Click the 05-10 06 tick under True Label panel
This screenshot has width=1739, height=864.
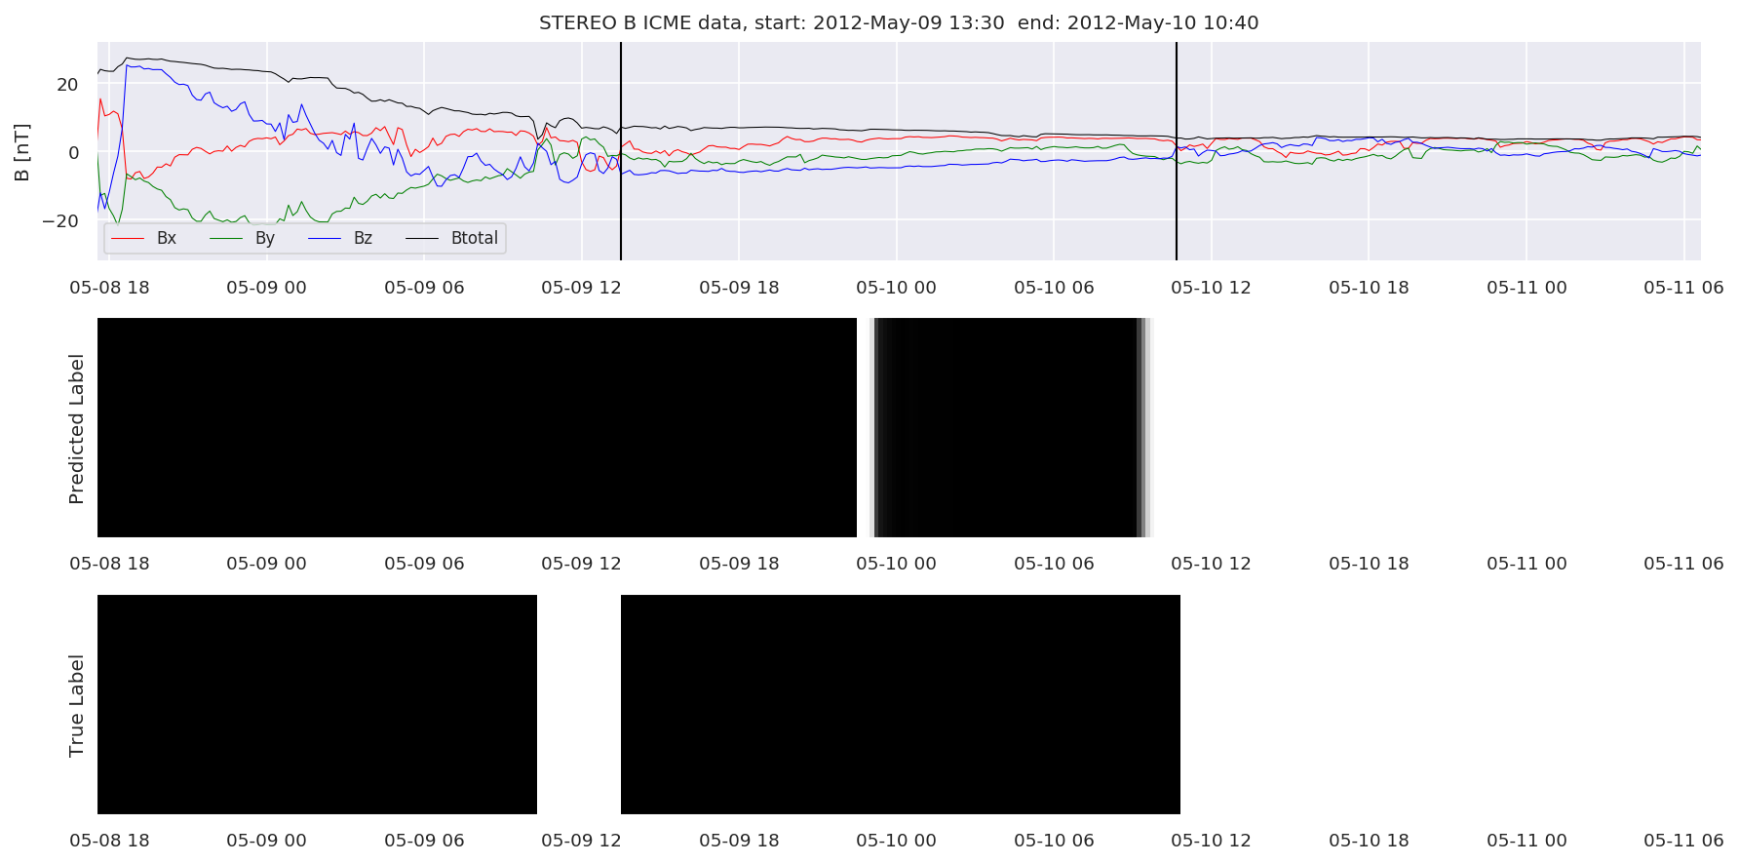point(1054,841)
